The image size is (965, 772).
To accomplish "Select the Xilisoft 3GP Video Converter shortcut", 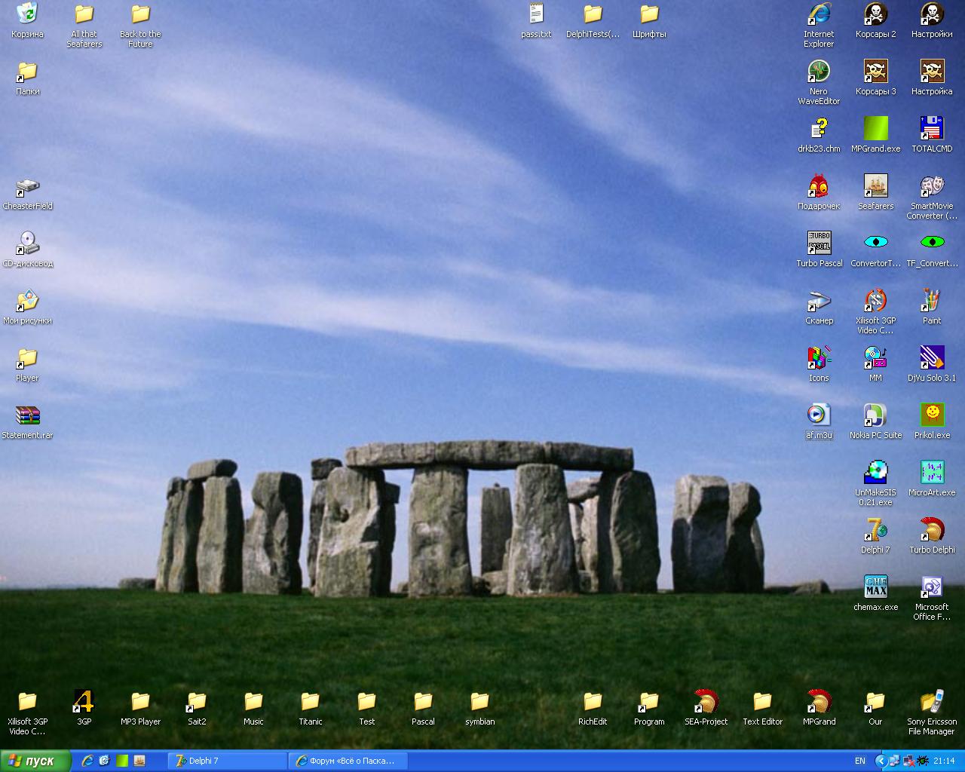I will point(875,300).
